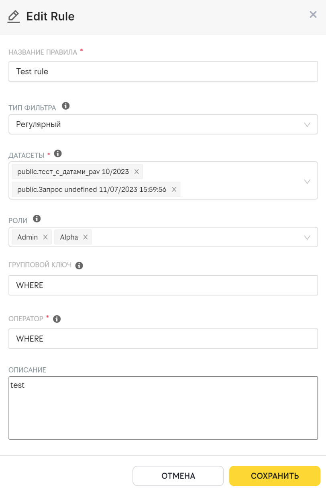Image resolution: width=326 pixels, height=495 pixels.
Task: Click the info icon beside ДАТАСЕТЫ label
Action: pyautogui.click(x=57, y=154)
